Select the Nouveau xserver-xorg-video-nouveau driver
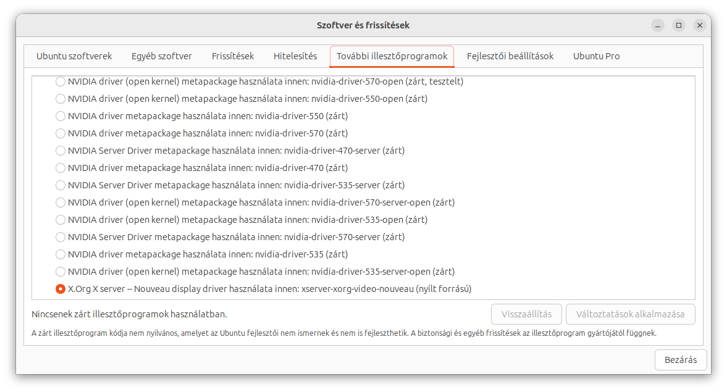This screenshot has height=392, width=727. tap(61, 289)
